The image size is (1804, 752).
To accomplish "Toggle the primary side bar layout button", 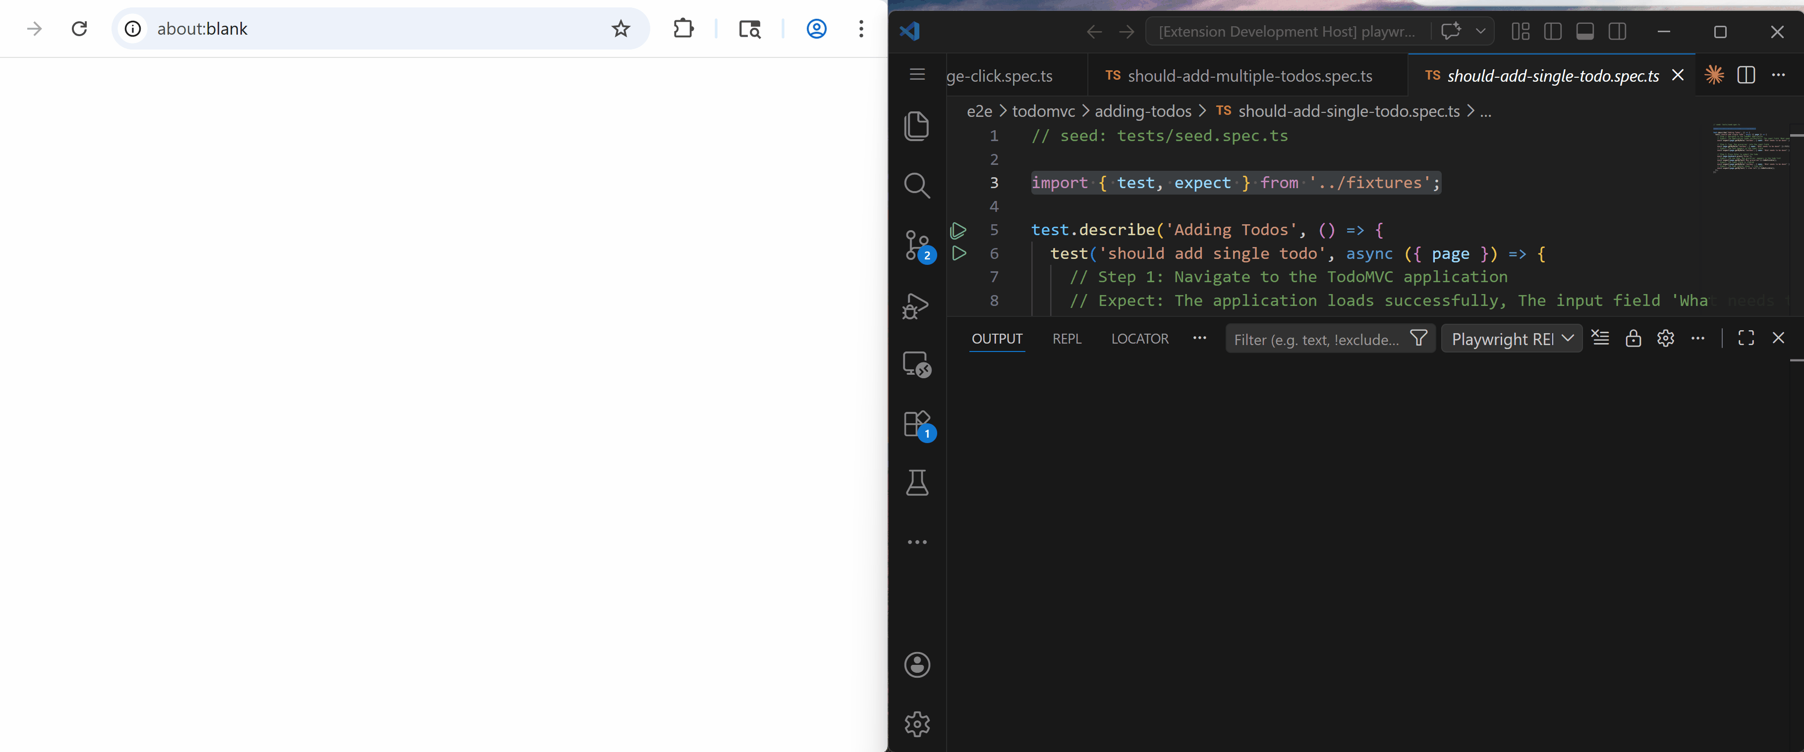I will (1553, 32).
